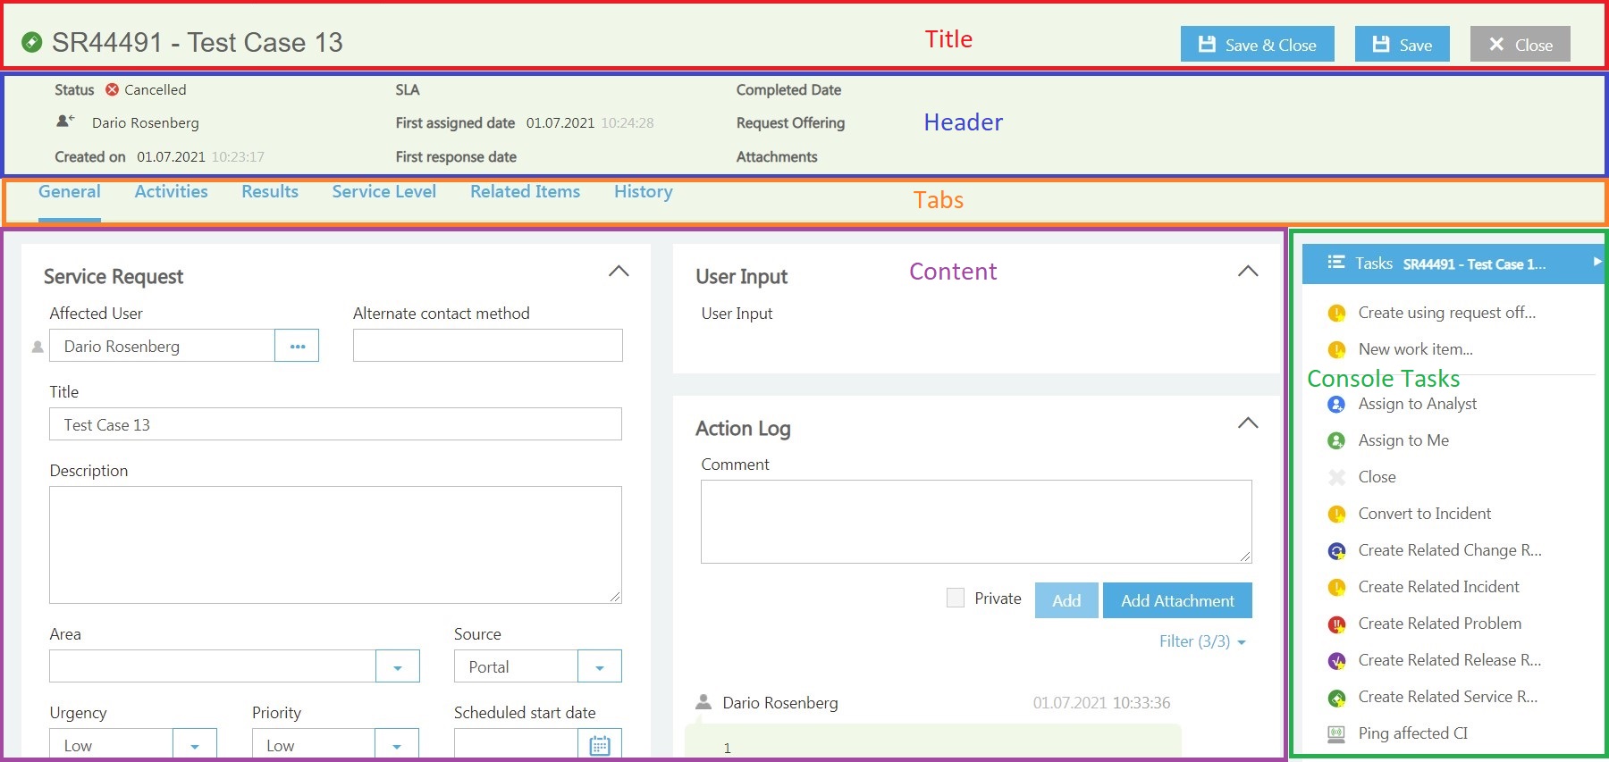Open the Source dropdown showing Portal
This screenshot has height=762, width=1609.
point(599,666)
